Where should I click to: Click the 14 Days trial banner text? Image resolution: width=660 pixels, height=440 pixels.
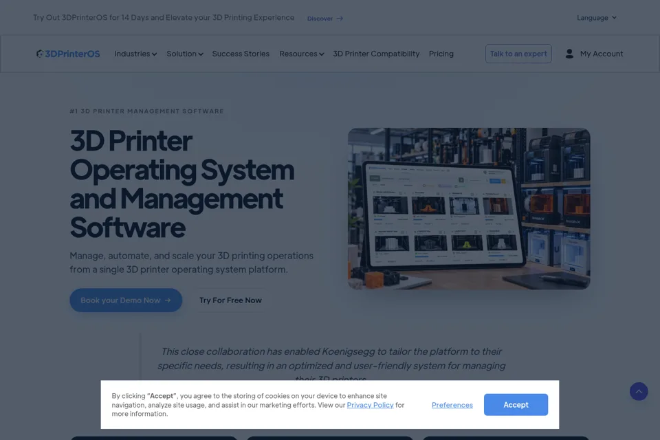pyautogui.click(x=164, y=18)
